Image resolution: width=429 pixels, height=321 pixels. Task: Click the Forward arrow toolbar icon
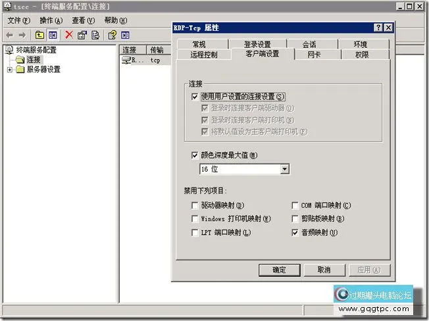coord(22,35)
